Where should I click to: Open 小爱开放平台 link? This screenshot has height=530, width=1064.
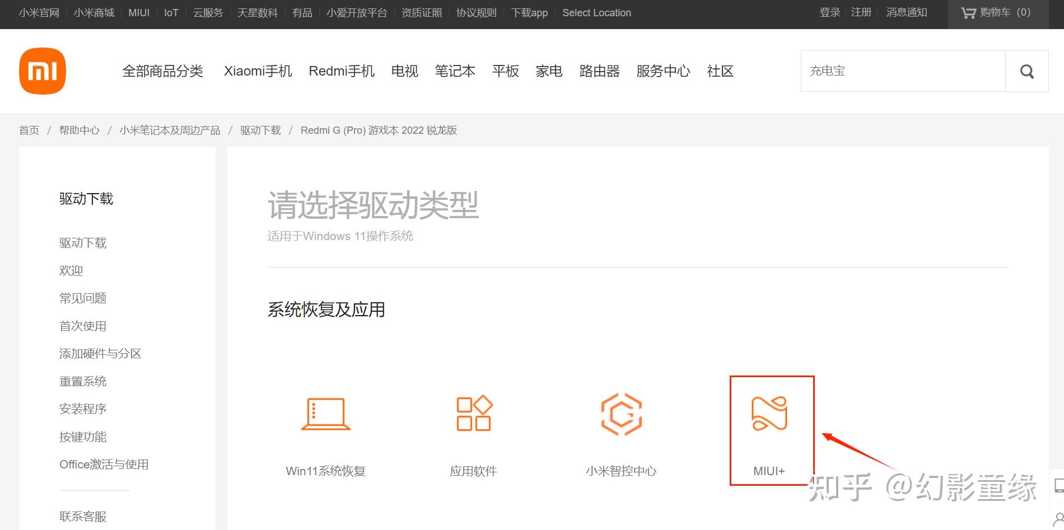click(357, 12)
